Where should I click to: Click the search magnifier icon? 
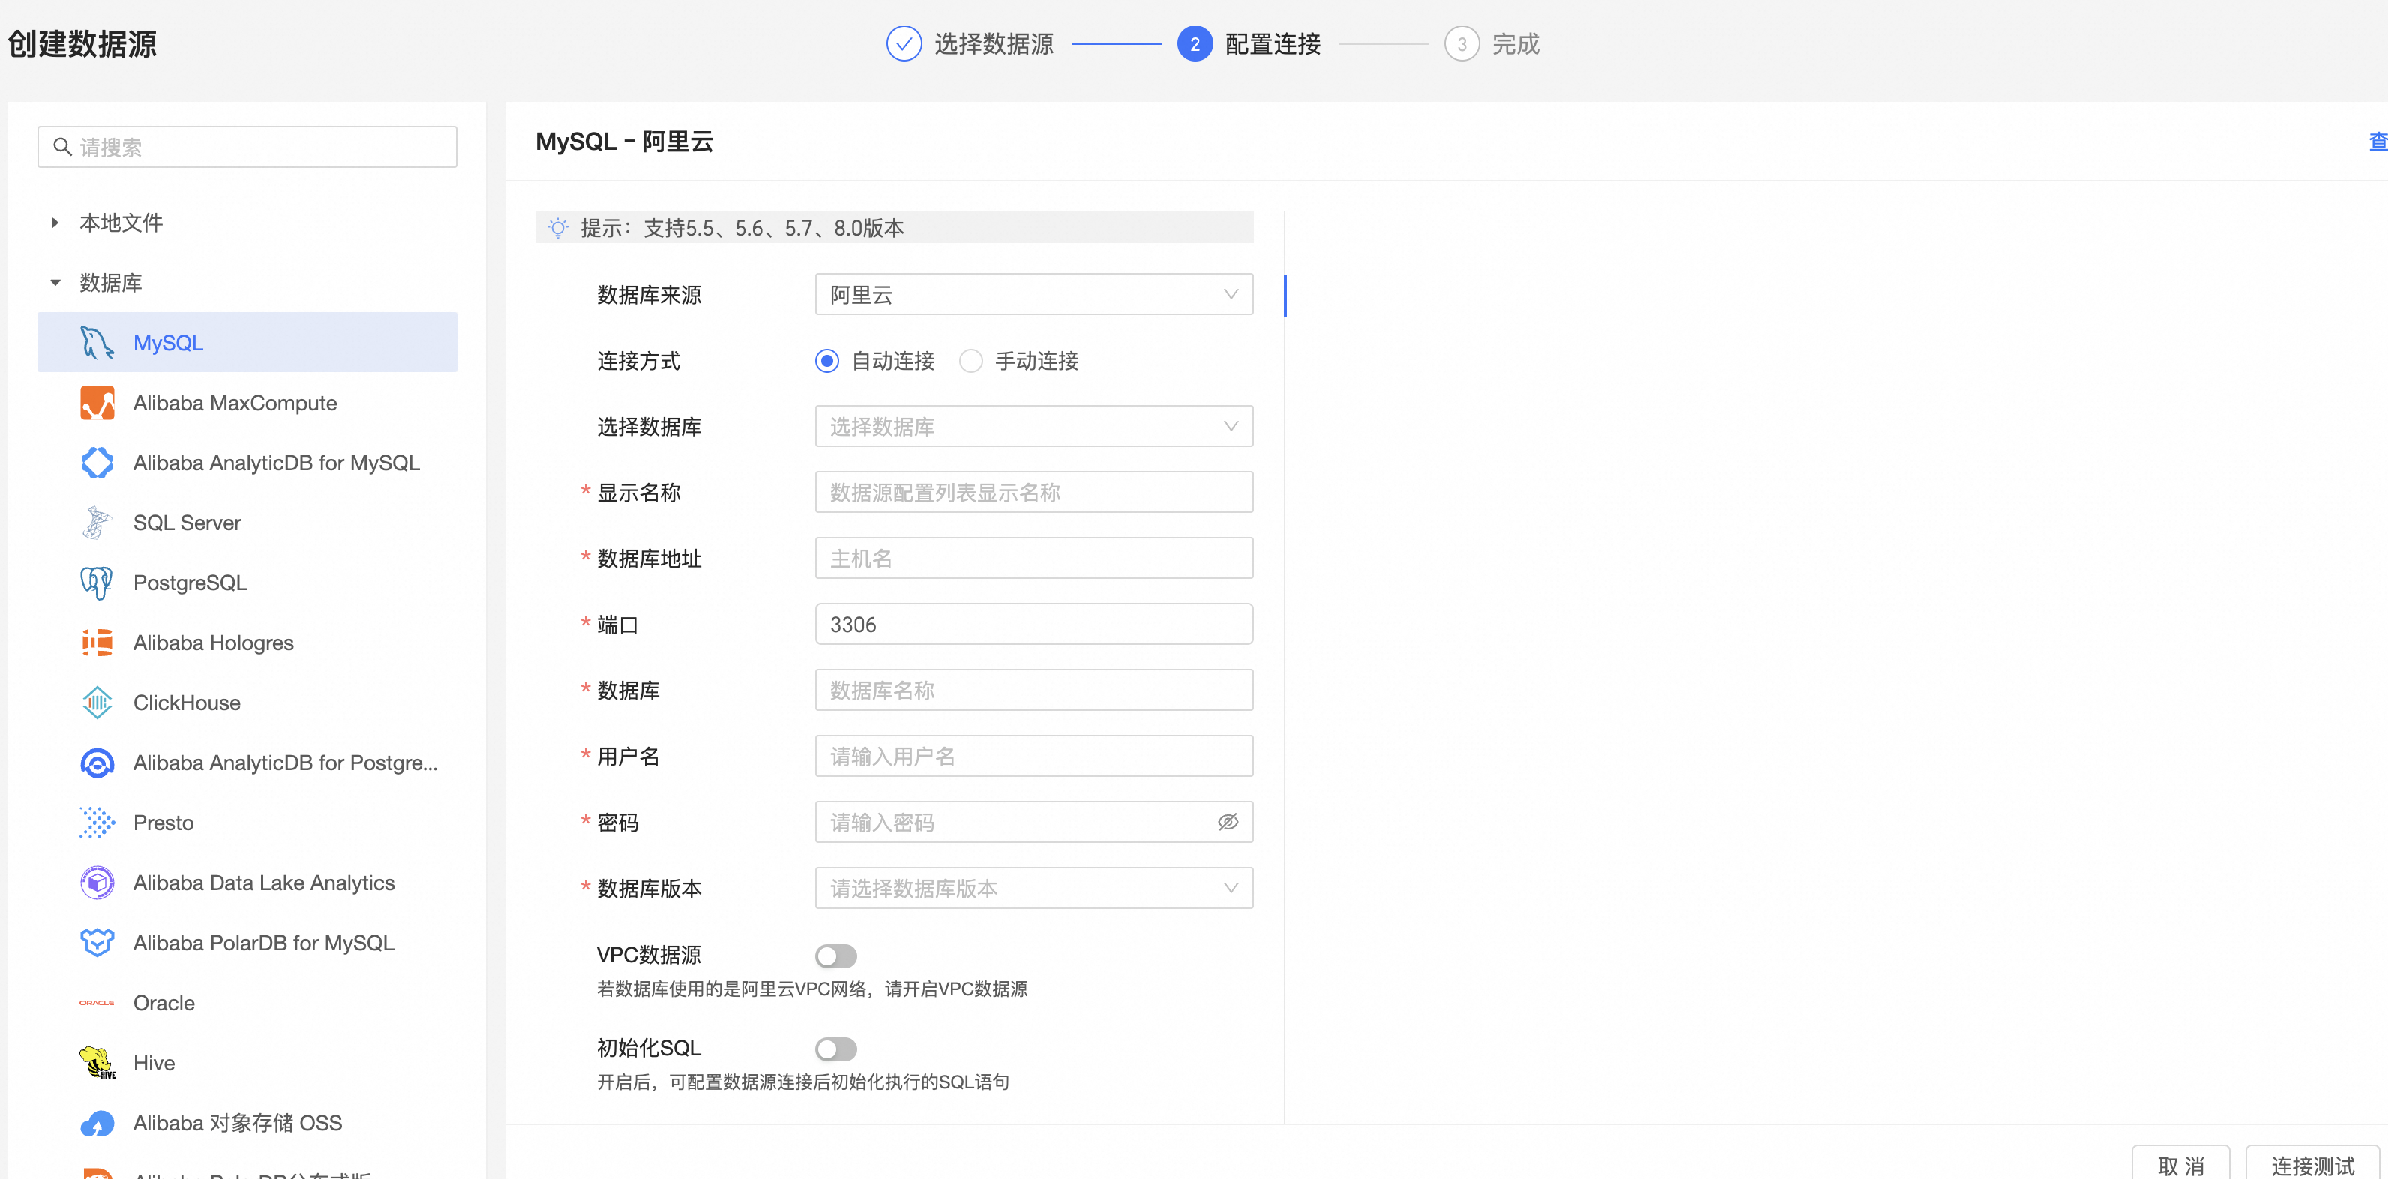[62, 146]
